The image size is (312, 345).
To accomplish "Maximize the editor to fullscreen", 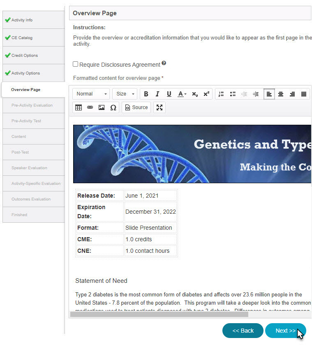I will [x=159, y=107].
